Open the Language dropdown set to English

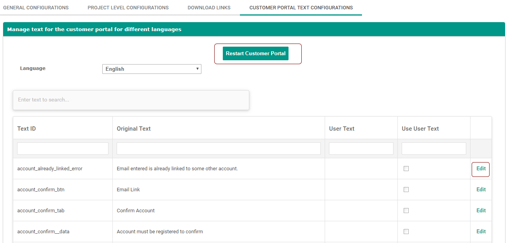[x=152, y=69]
